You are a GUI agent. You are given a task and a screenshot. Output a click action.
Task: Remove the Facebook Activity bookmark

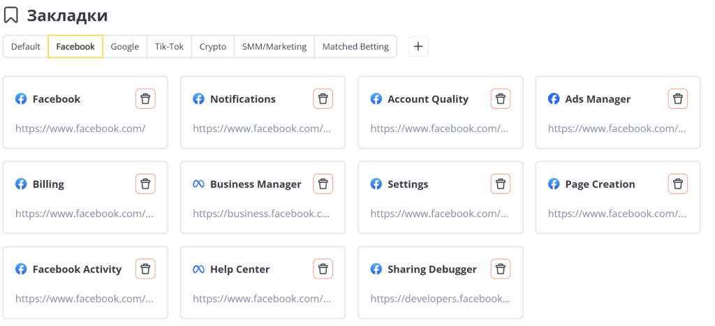[145, 269]
